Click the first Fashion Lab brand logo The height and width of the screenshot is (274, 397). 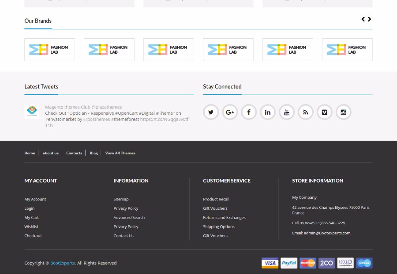pos(49,50)
